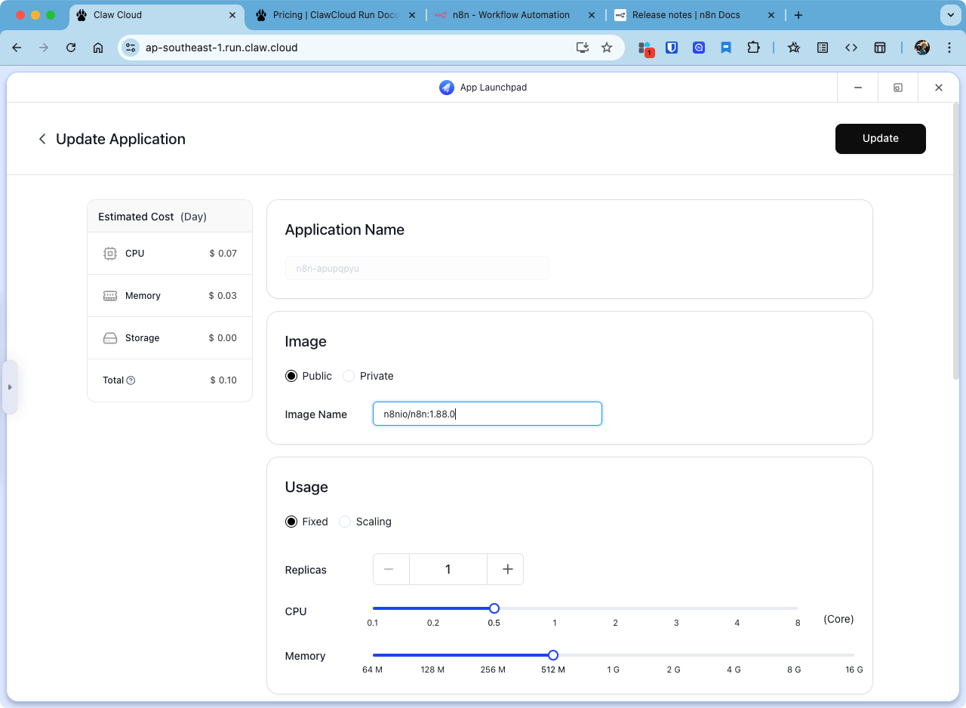Open the Bitwarden extension icon

pyautogui.click(x=672, y=48)
